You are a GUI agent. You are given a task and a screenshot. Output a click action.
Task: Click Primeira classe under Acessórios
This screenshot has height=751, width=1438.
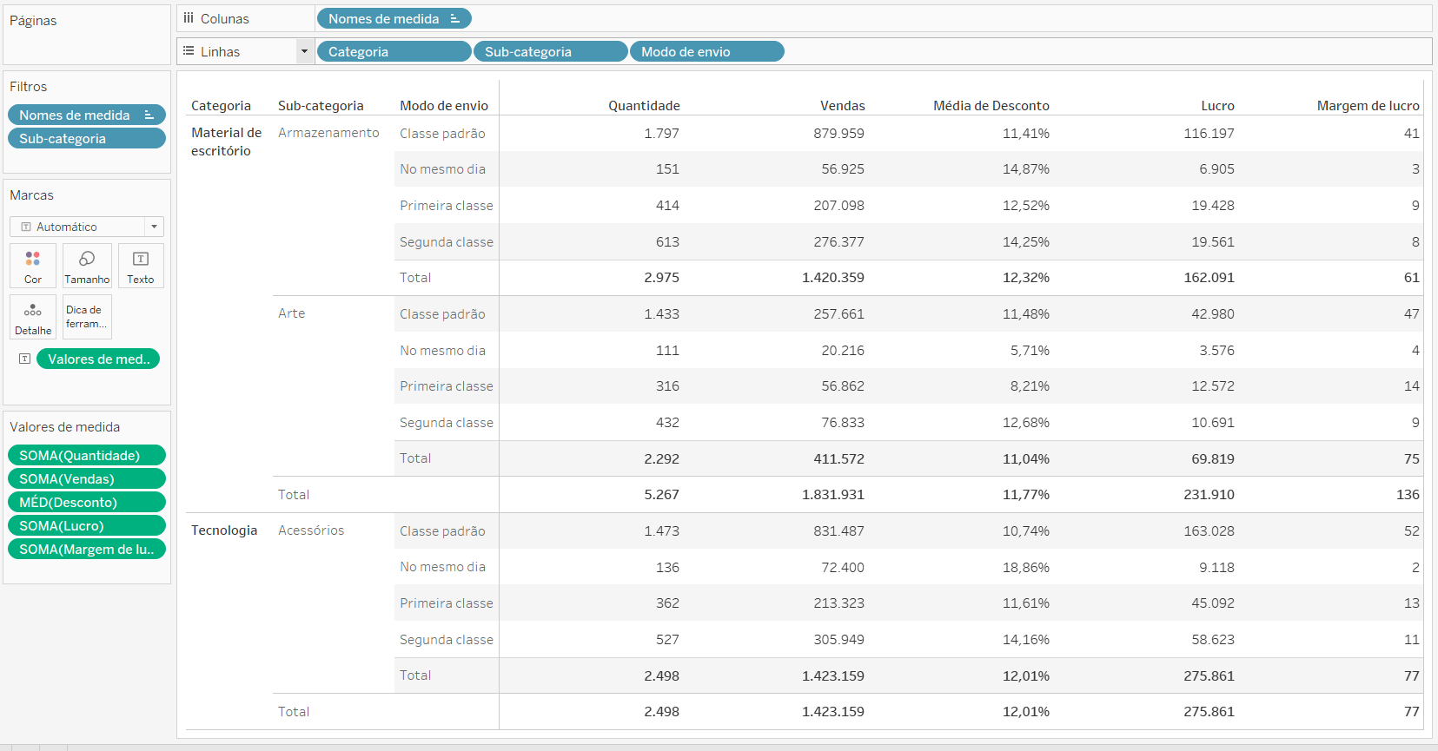pos(446,603)
